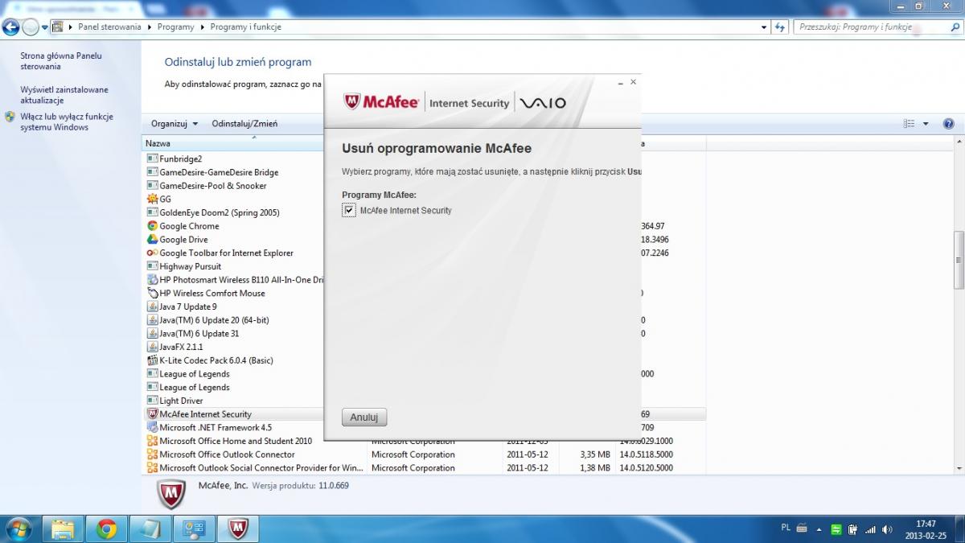Click the blue help question mark icon
This screenshot has width=965, height=543.
click(948, 124)
